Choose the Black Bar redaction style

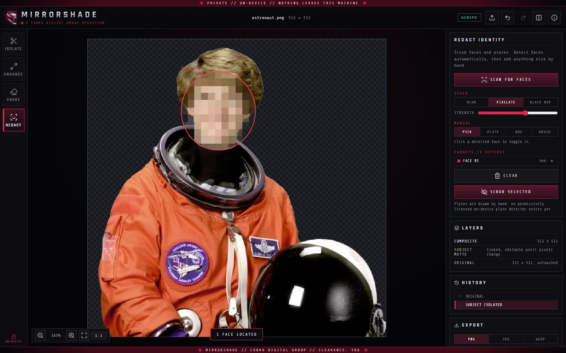(540, 102)
